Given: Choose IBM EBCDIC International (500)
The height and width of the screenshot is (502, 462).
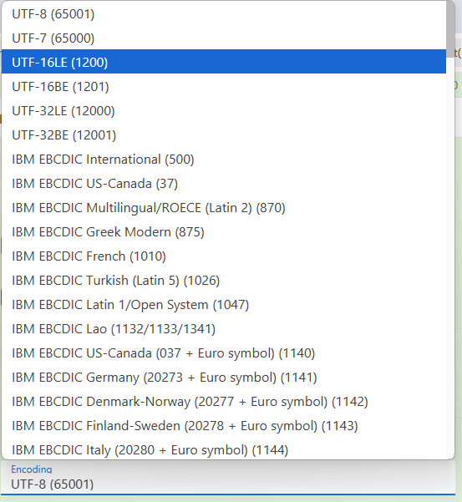Looking at the screenshot, I should 224,159.
